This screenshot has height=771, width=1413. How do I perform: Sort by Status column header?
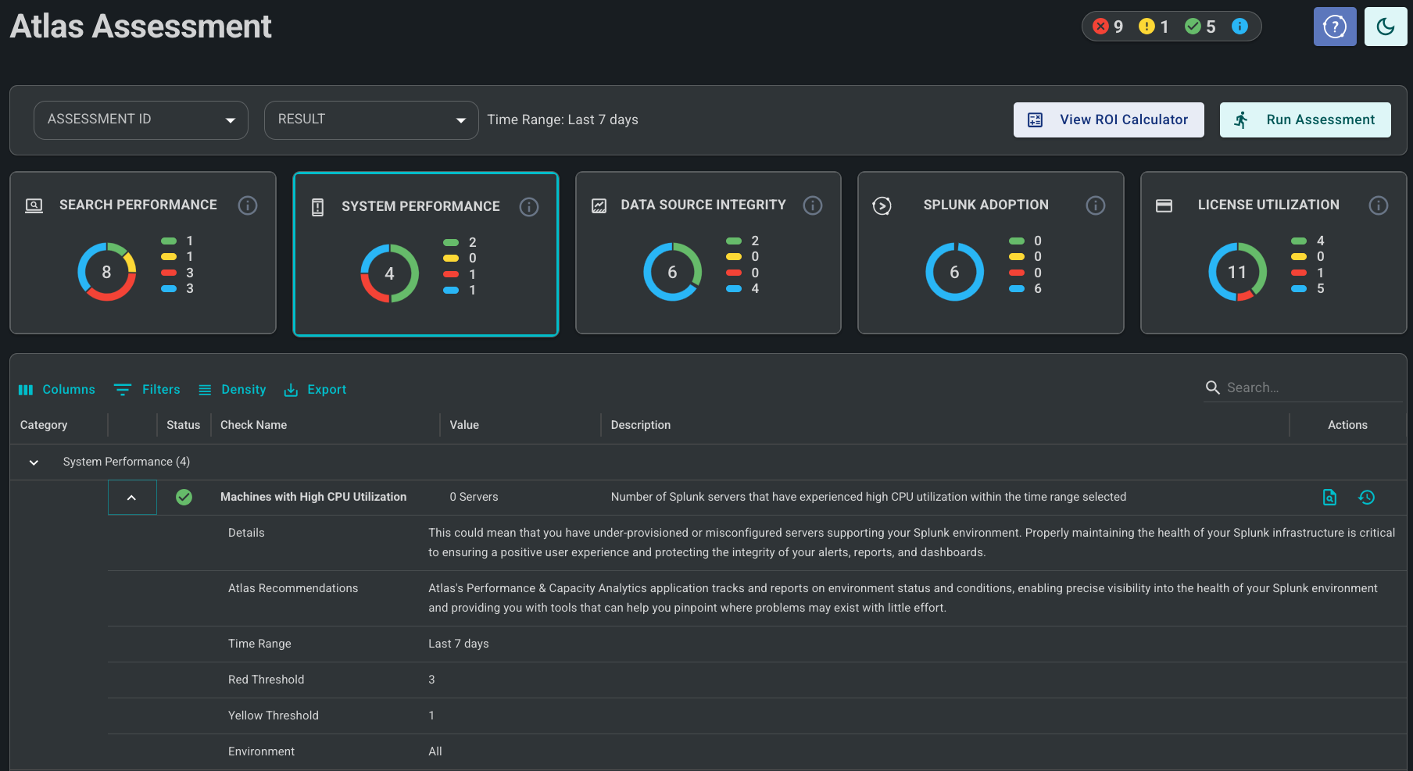click(x=183, y=425)
